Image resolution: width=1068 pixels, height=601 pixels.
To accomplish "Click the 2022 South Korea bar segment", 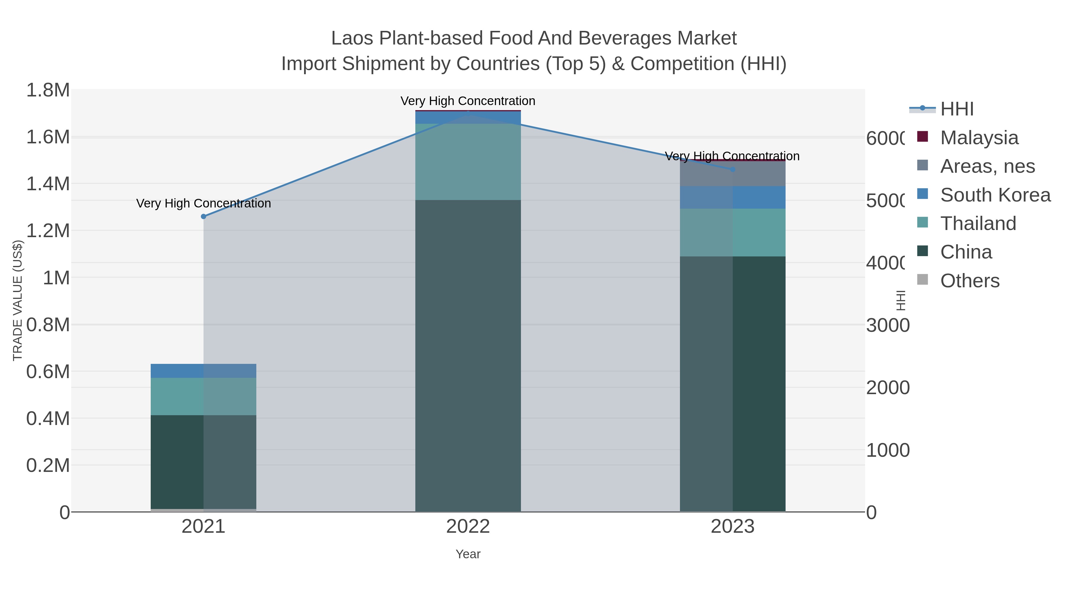I will click(x=468, y=117).
